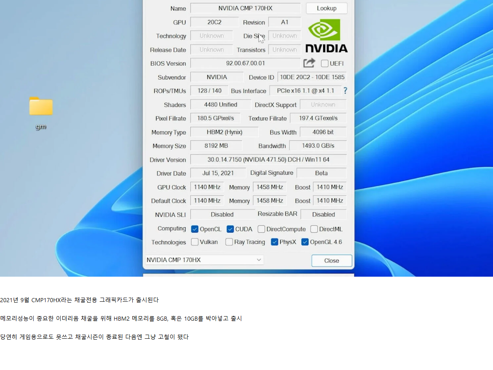Toggle the DirectML checkbox
Image resolution: width=493 pixels, height=370 pixels.
pyautogui.click(x=314, y=229)
